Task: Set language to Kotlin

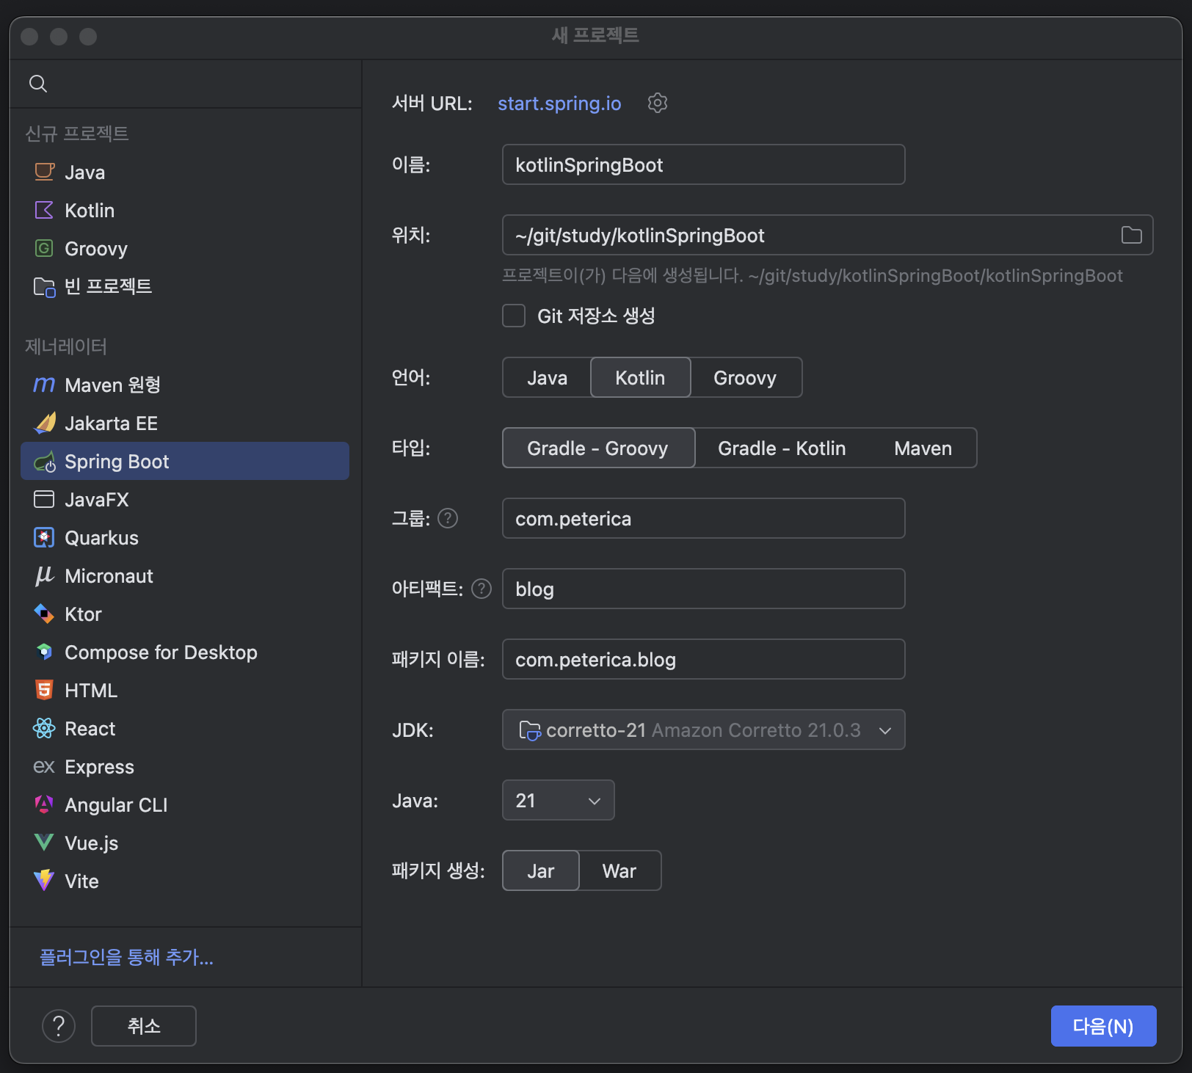Action: tap(640, 377)
